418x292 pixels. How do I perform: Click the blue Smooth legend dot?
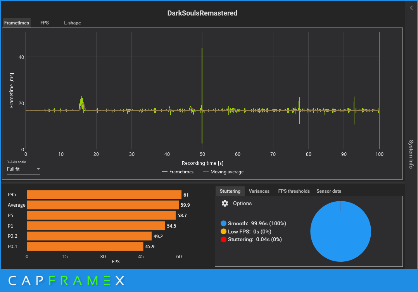[223, 223]
